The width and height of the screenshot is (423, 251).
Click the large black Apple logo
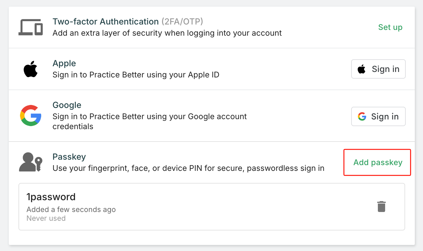pos(30,69)
